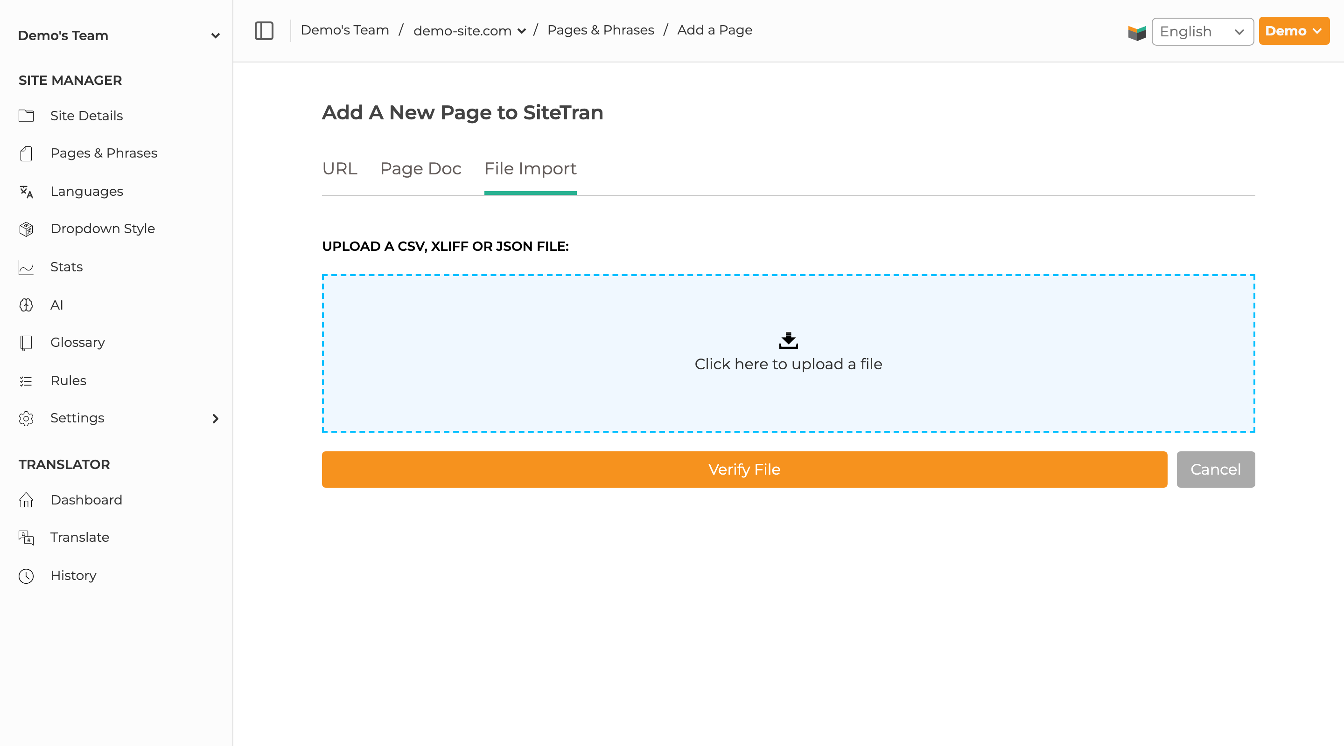This screenshot has height=746, width=1344.
Task: Switch to the URL tab
Action: [x=340, y=169]
